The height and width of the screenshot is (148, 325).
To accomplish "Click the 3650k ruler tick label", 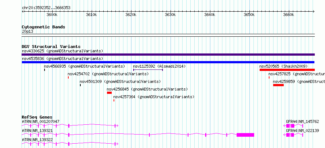I will tap(249, 15).
